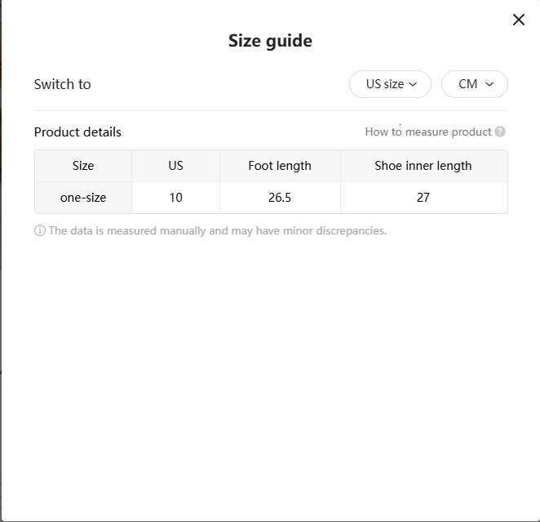Image resolution: width=540 pixels, height=522 pixels.
Task: Click the Size guide heading
Action: coord(270,41)
